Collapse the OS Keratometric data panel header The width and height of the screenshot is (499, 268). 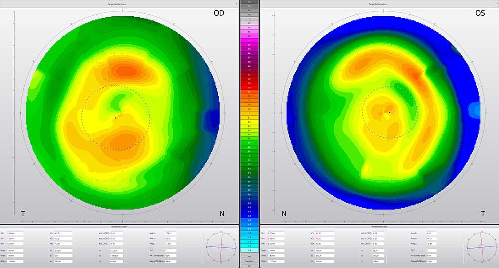pyautogui.click(x=379, y=227)
